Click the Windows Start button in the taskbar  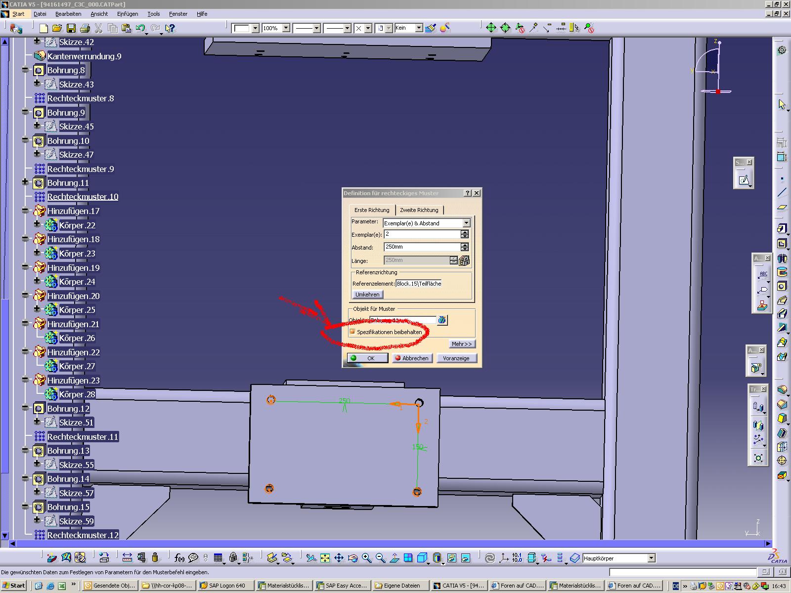pos(13,586)
